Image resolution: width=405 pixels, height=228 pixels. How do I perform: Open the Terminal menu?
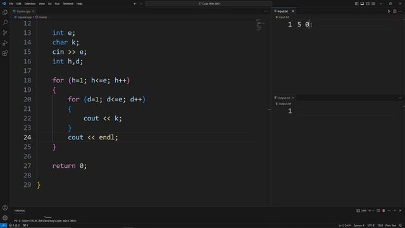tap(68, 4)
